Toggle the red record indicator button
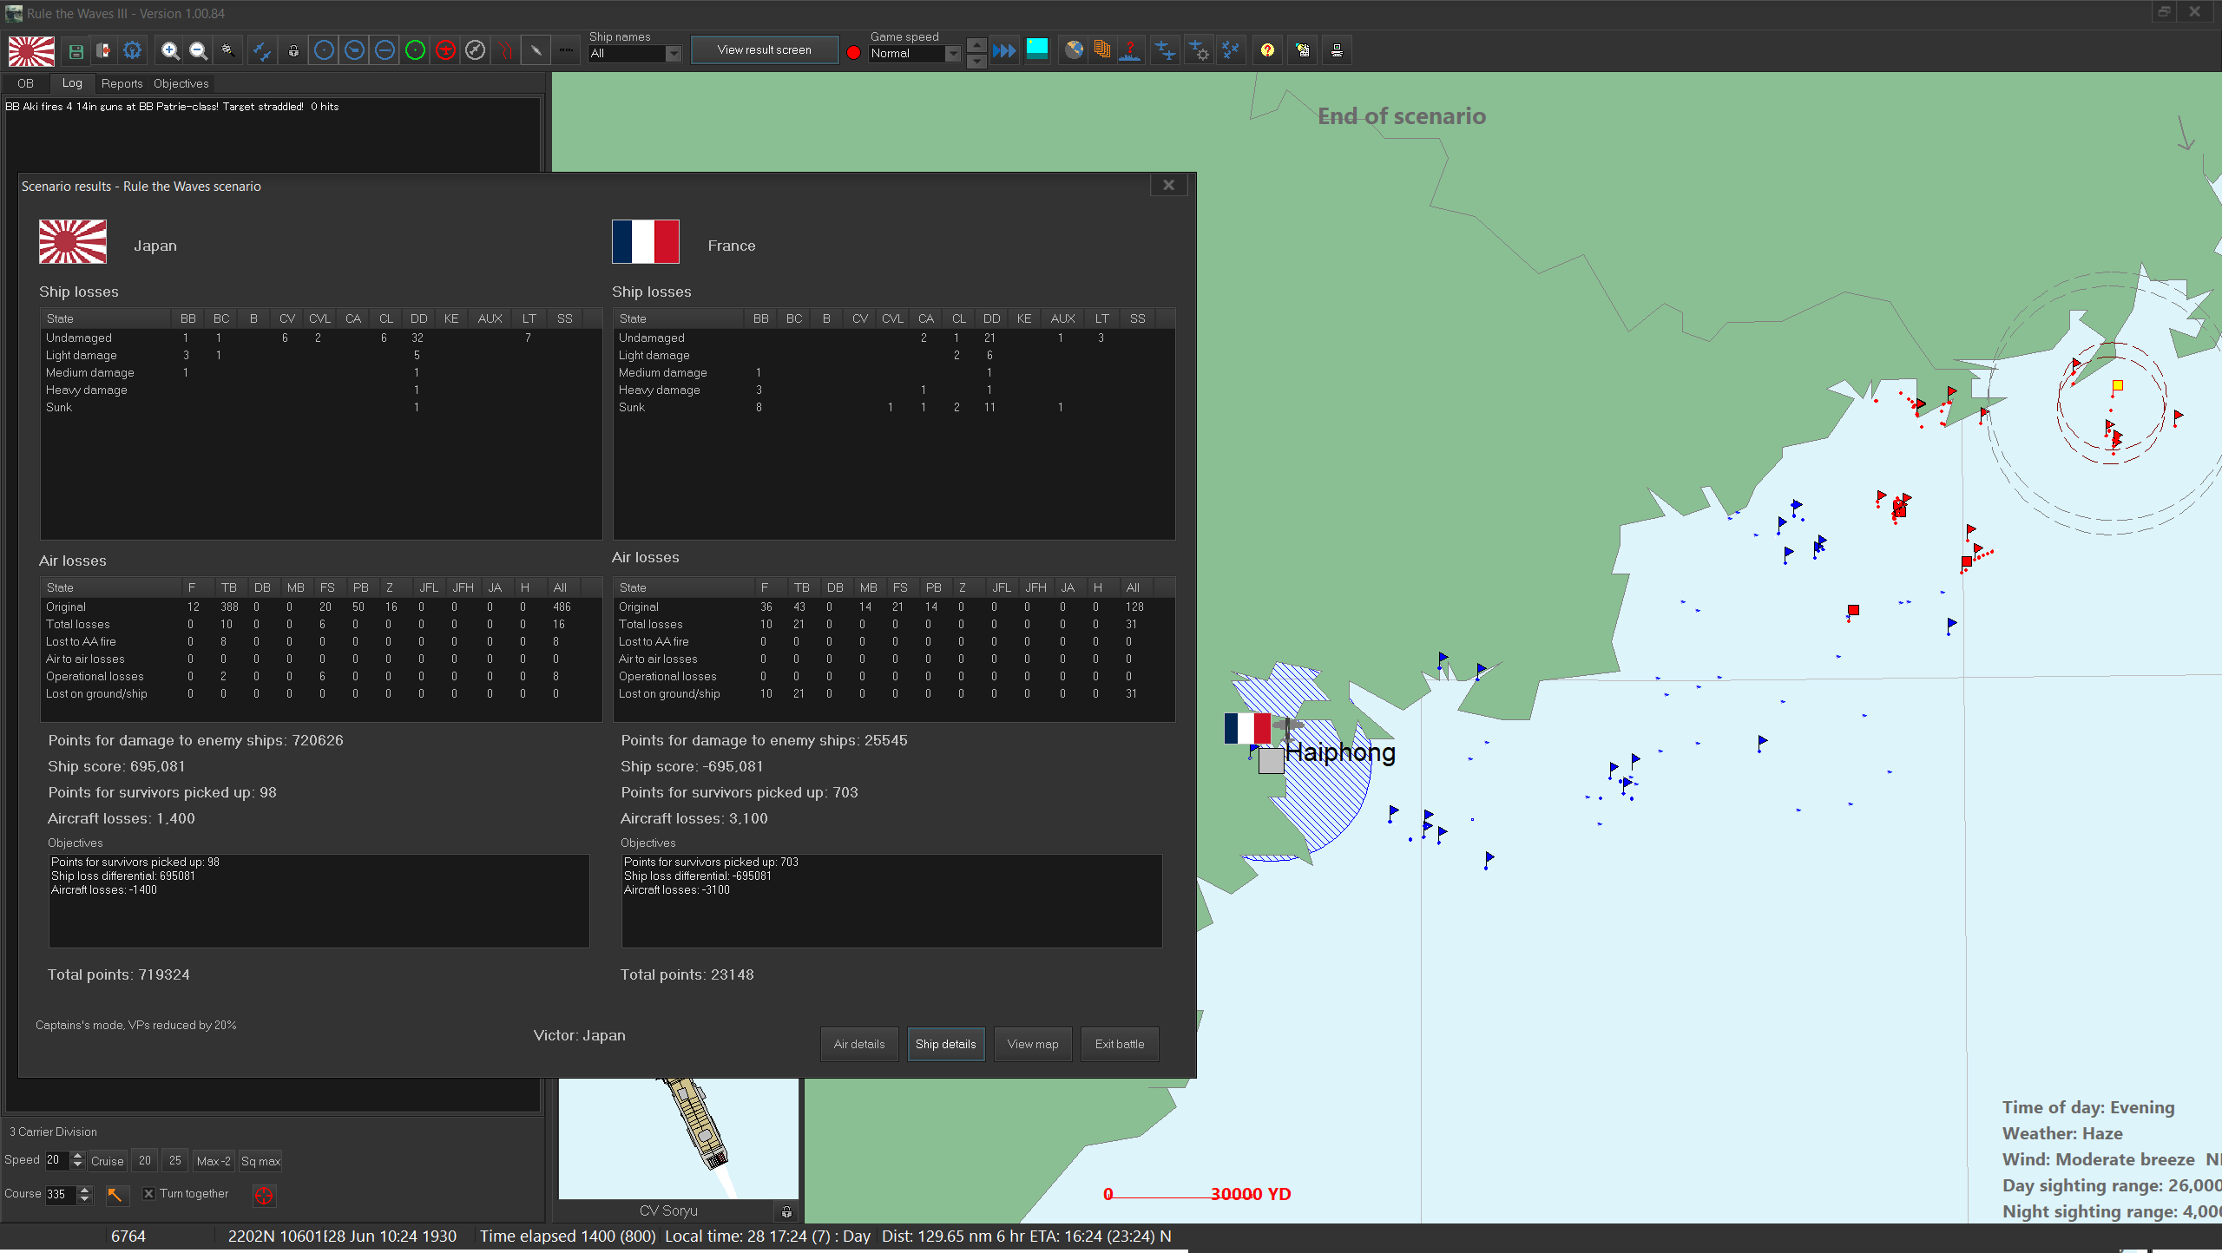The image size is (2222, 1253). point(853,53)
